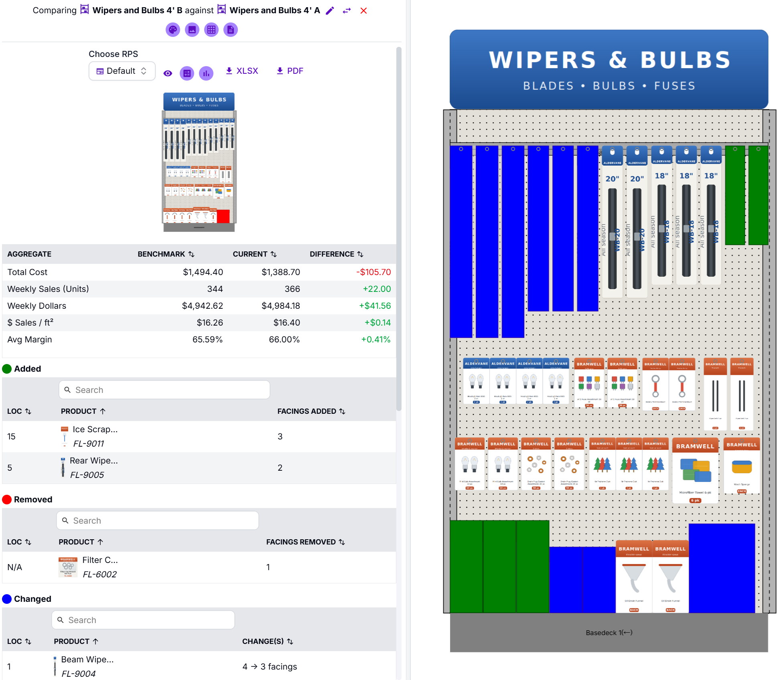The width and height of the screenshot is (779, 680).
Task: Sort by FACINGS ADDED
Action: [x=311, y=411]
